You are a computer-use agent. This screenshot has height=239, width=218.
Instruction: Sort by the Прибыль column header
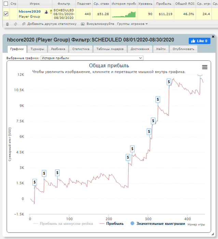pyautogui.click(x=164, y=4)
